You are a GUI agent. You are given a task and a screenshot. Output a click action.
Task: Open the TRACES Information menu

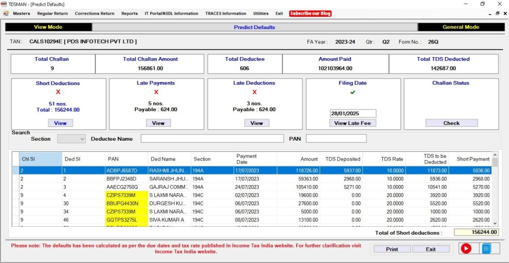[225, 14]
